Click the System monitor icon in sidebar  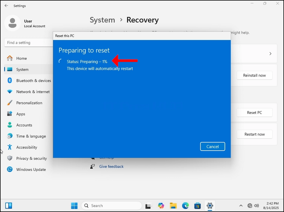point(10,69)
